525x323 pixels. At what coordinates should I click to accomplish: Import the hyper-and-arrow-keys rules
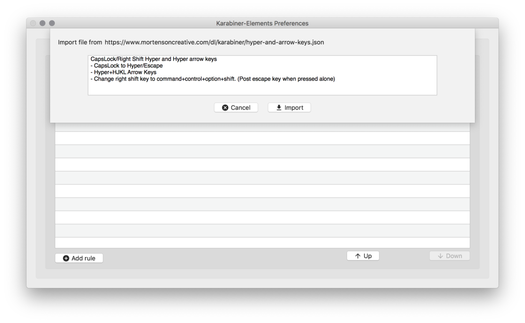tap(289, 108)
